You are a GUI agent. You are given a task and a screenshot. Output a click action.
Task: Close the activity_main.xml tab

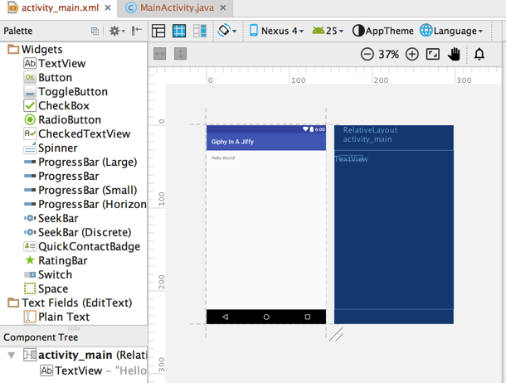[108, 7]
